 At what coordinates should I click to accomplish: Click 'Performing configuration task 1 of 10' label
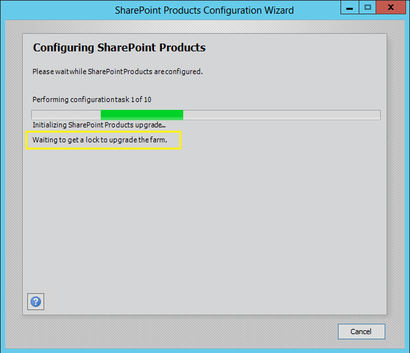[x=92, y=99]
